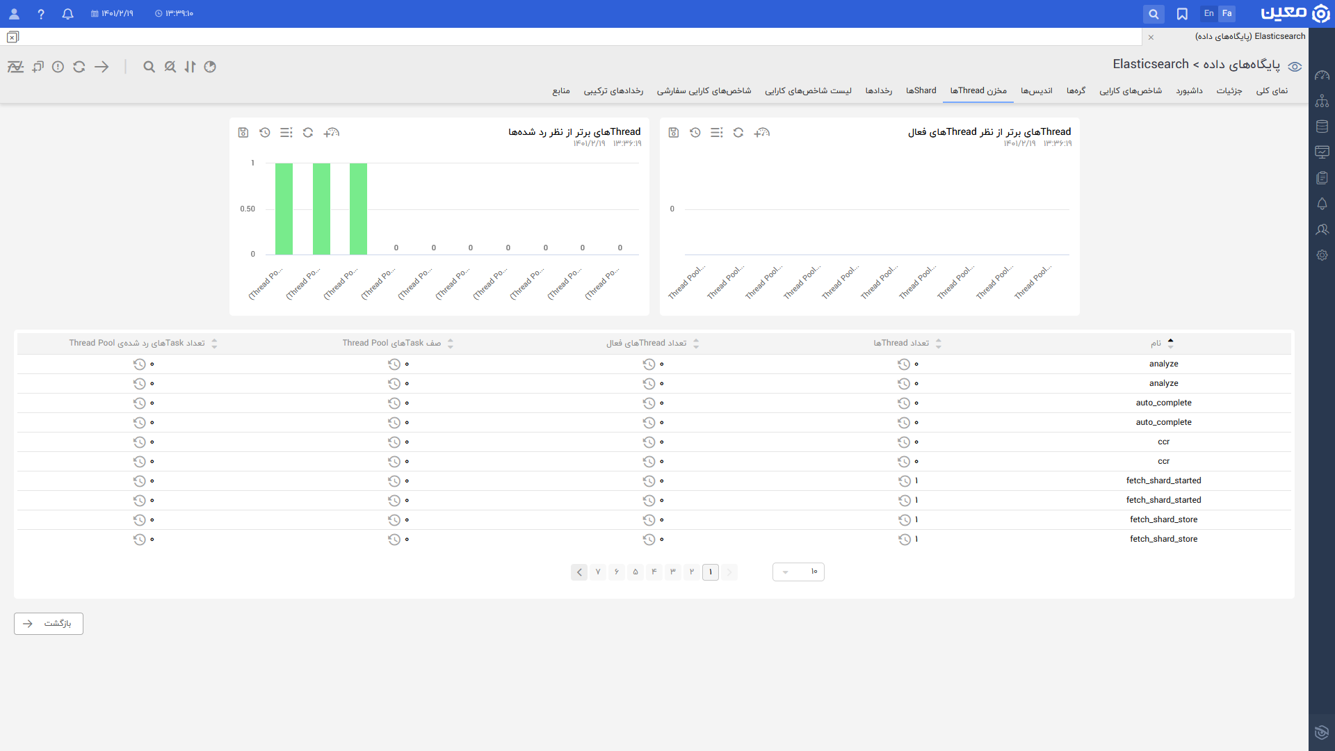
Task: Add gauge on rejected Threads chart
Action: click(x=332, y=133)
